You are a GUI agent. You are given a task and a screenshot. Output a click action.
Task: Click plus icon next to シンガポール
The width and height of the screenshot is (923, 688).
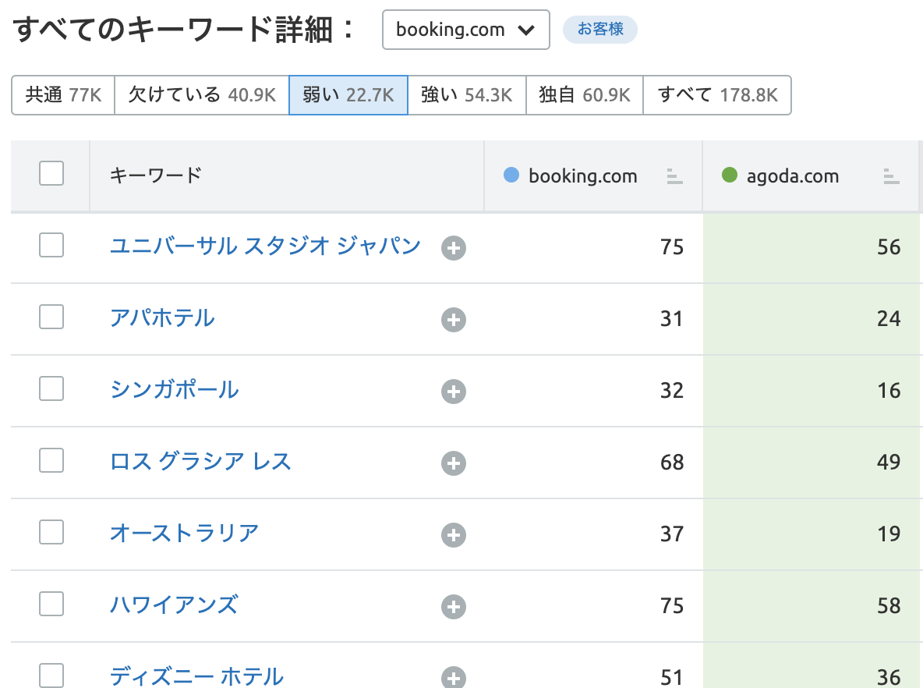click(453, 392)
